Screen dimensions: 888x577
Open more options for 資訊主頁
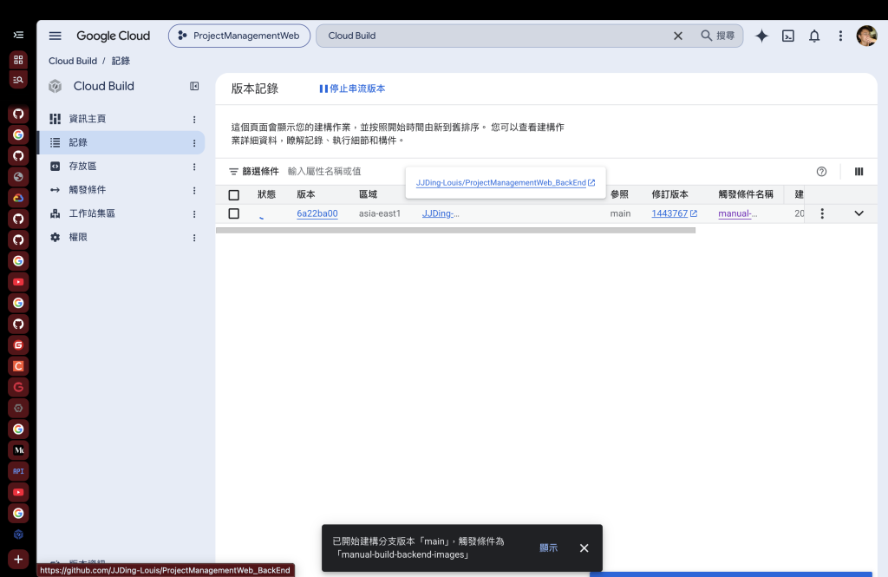coord(194,119)
